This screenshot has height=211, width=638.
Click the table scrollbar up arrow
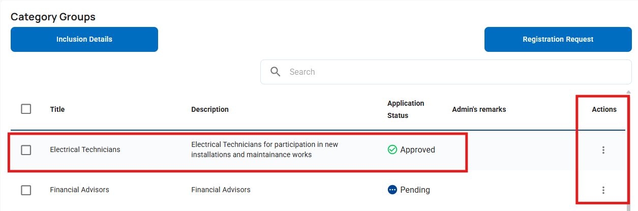[628, 93]
